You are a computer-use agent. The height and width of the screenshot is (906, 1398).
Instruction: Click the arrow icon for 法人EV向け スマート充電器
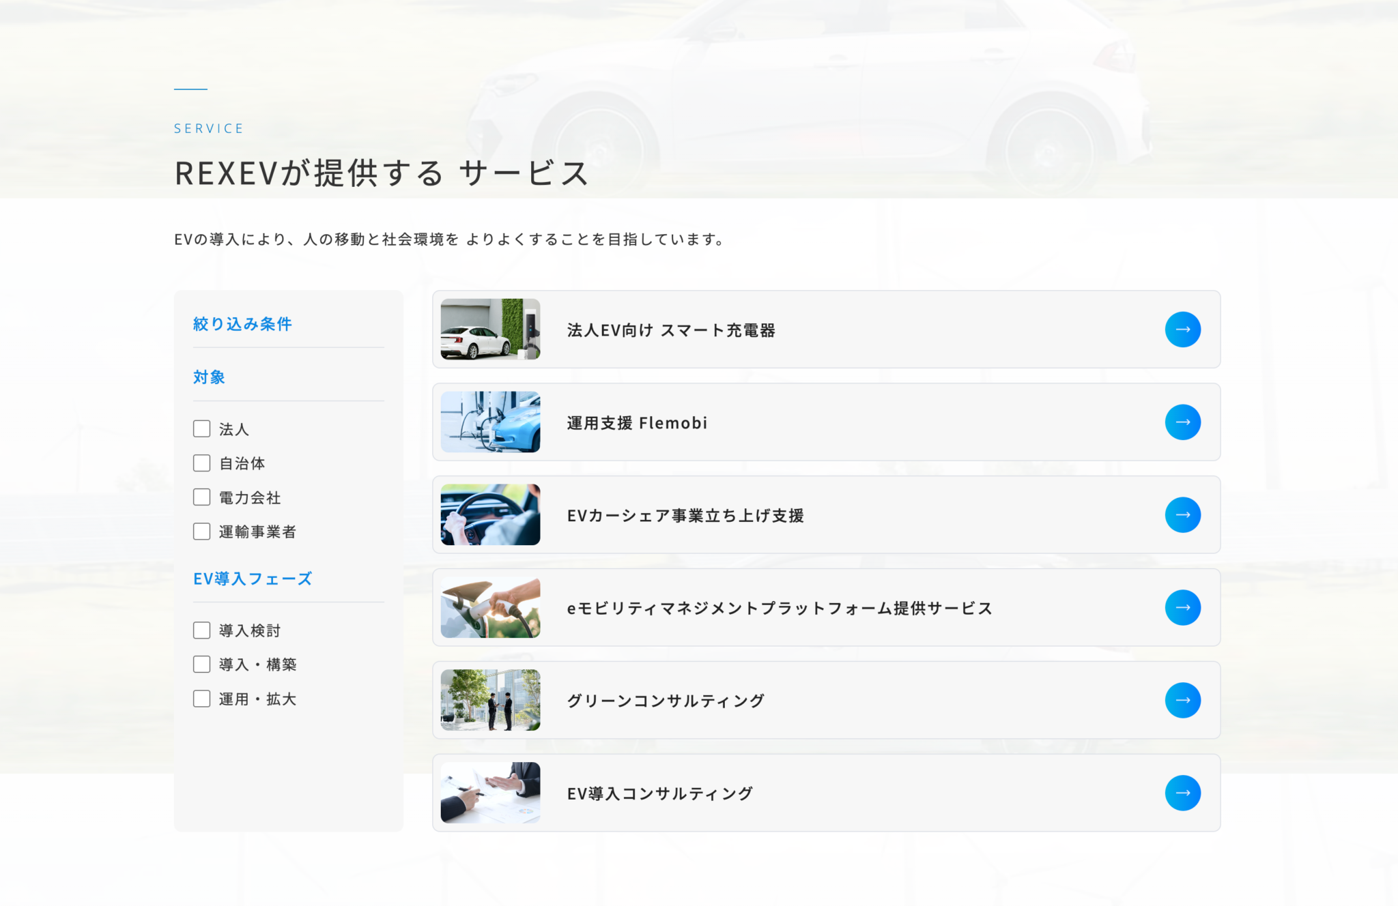tap(1183, 330)
